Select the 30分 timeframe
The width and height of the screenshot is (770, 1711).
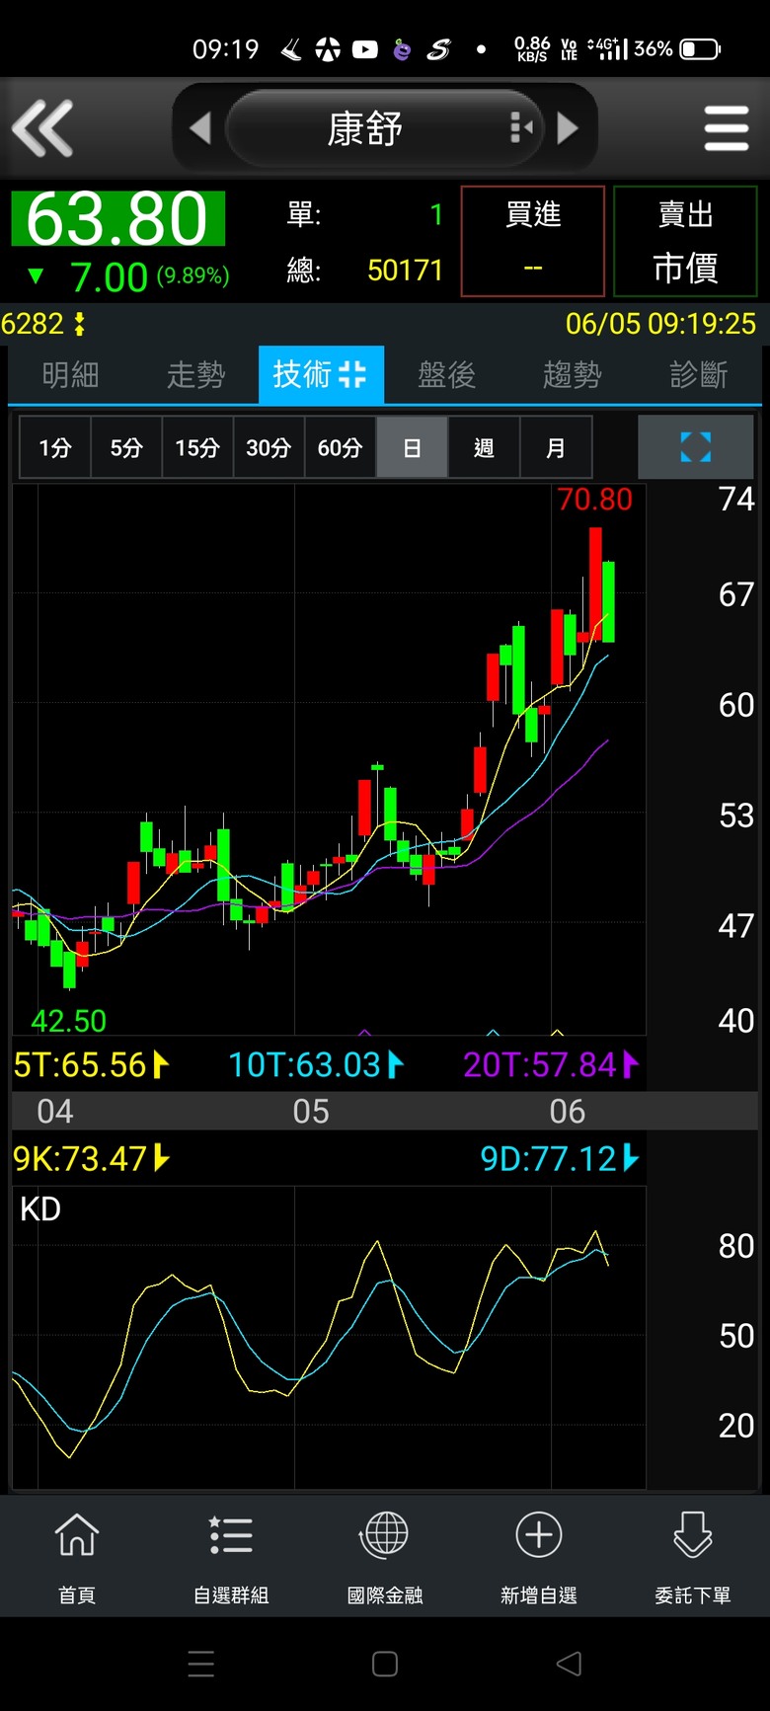coord(269,448)
